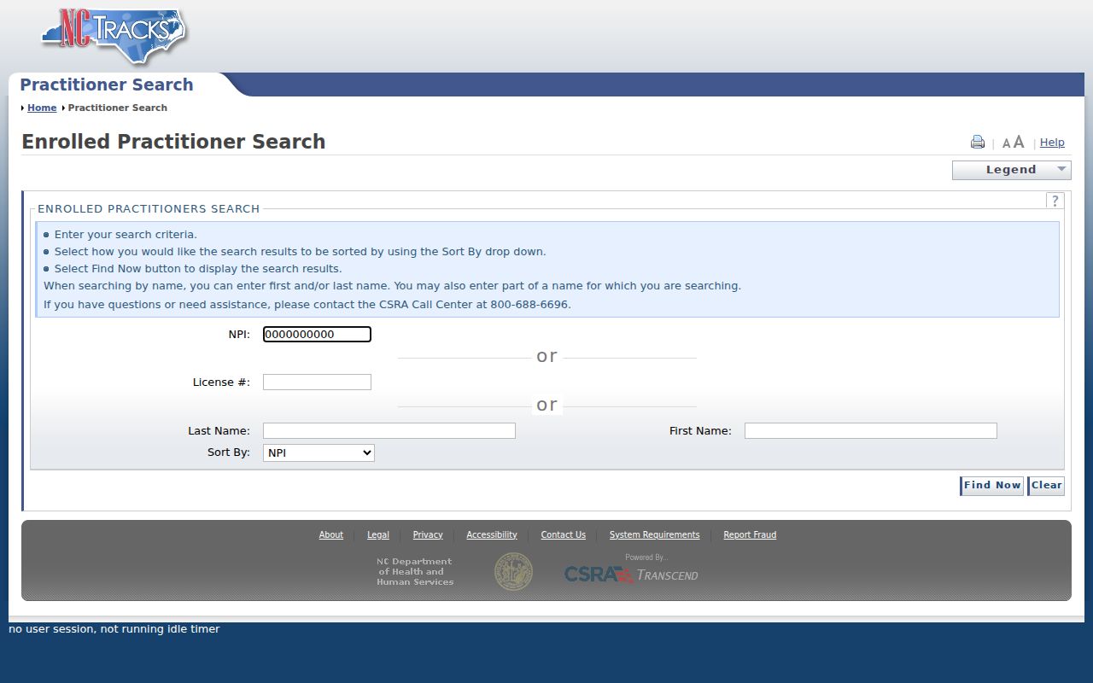Image resolution: width=1093 pixels, height=683 pixels.
Task: Click the Sort By drop down instruction line
Action: click(301, 252)
